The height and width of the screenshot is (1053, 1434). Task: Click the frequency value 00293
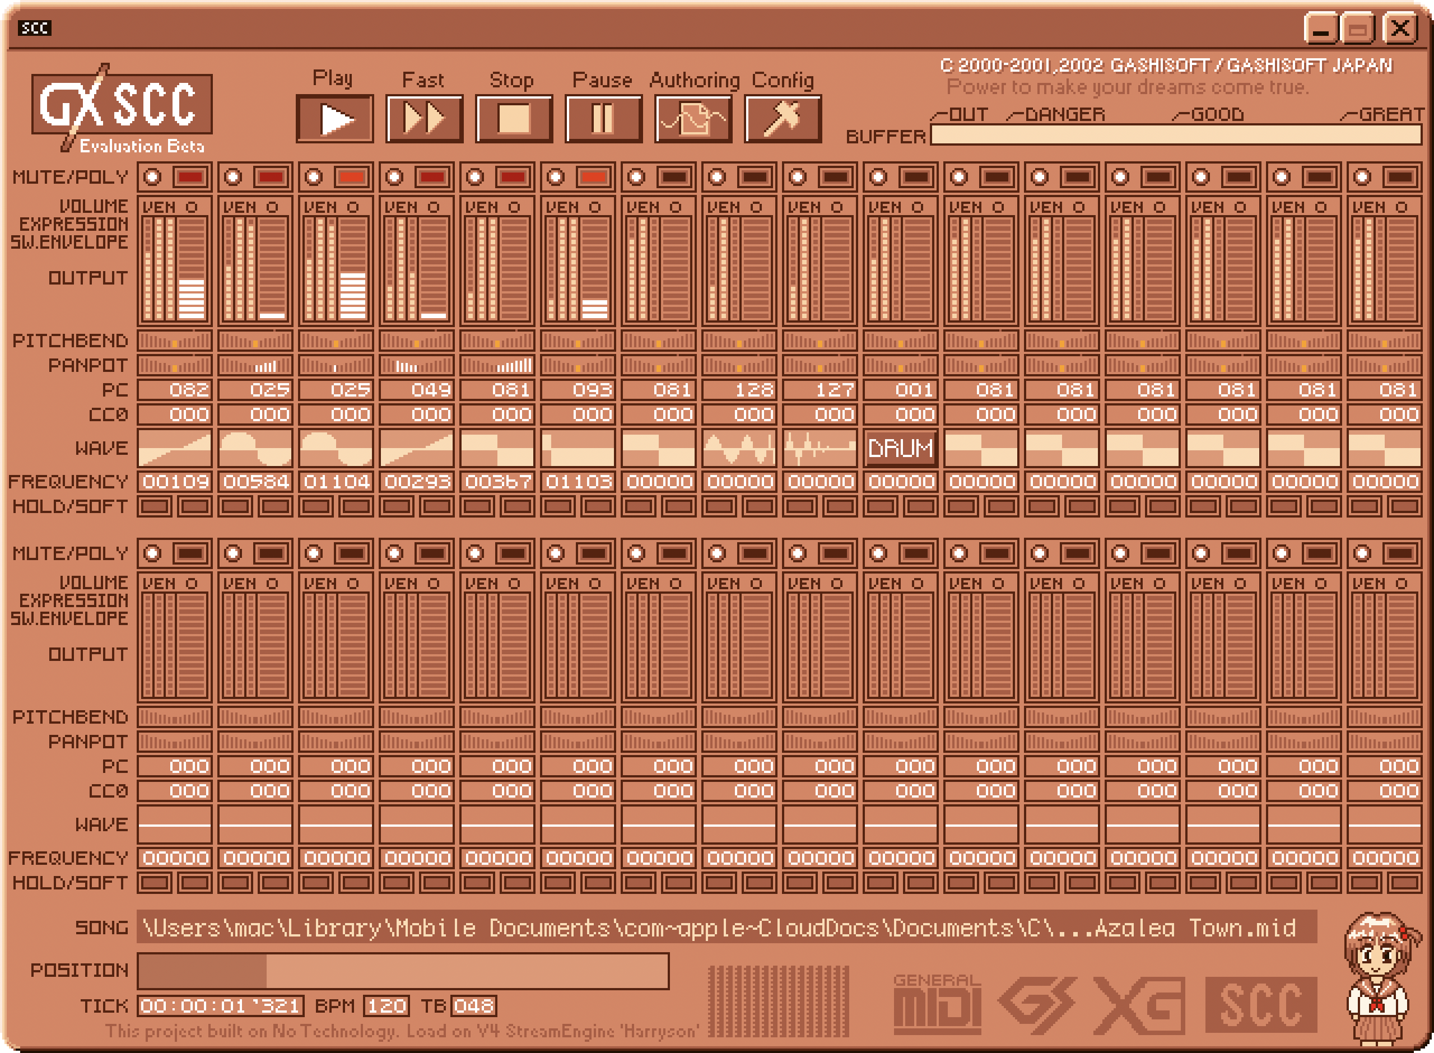click(x=416, y=482)
